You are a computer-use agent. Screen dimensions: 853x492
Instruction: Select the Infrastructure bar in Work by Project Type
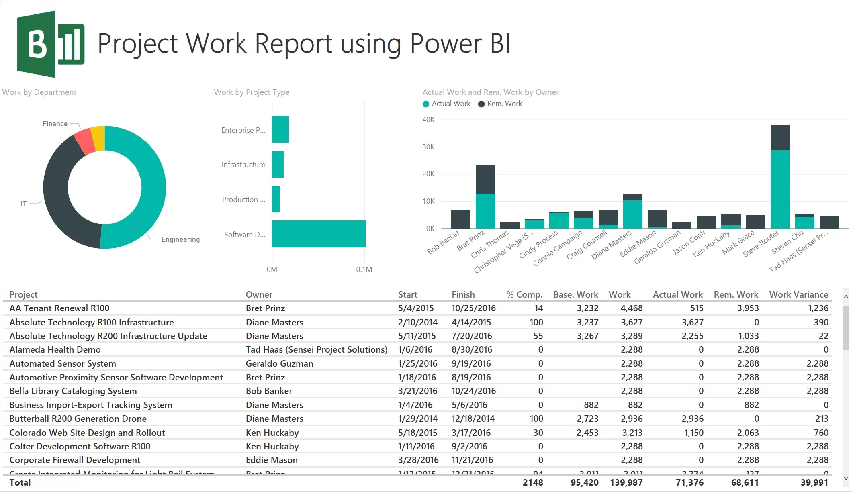[278, 164]
